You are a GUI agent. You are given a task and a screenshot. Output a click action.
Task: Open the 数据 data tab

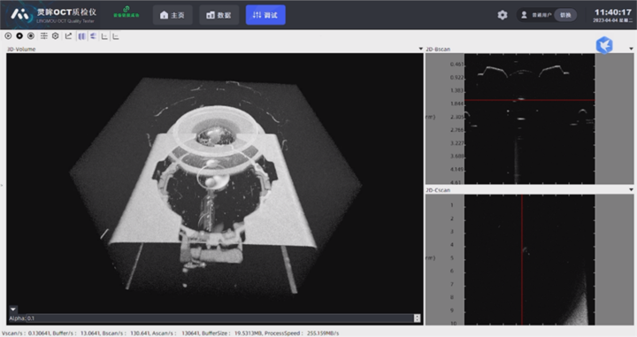219,15
